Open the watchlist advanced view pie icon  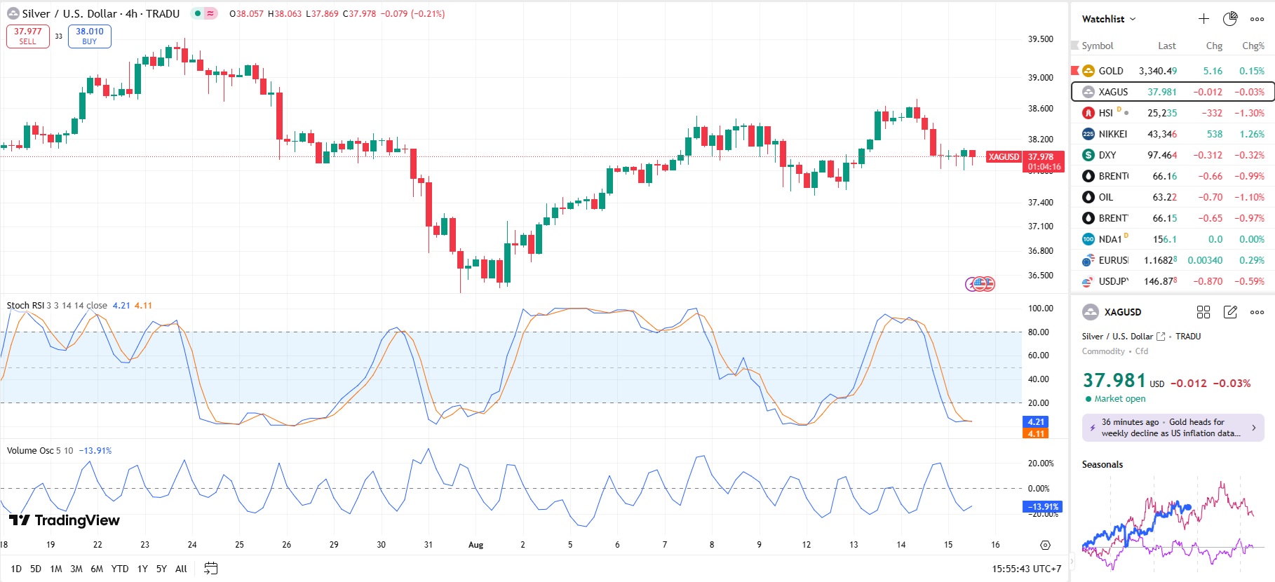coord(1230,19)
